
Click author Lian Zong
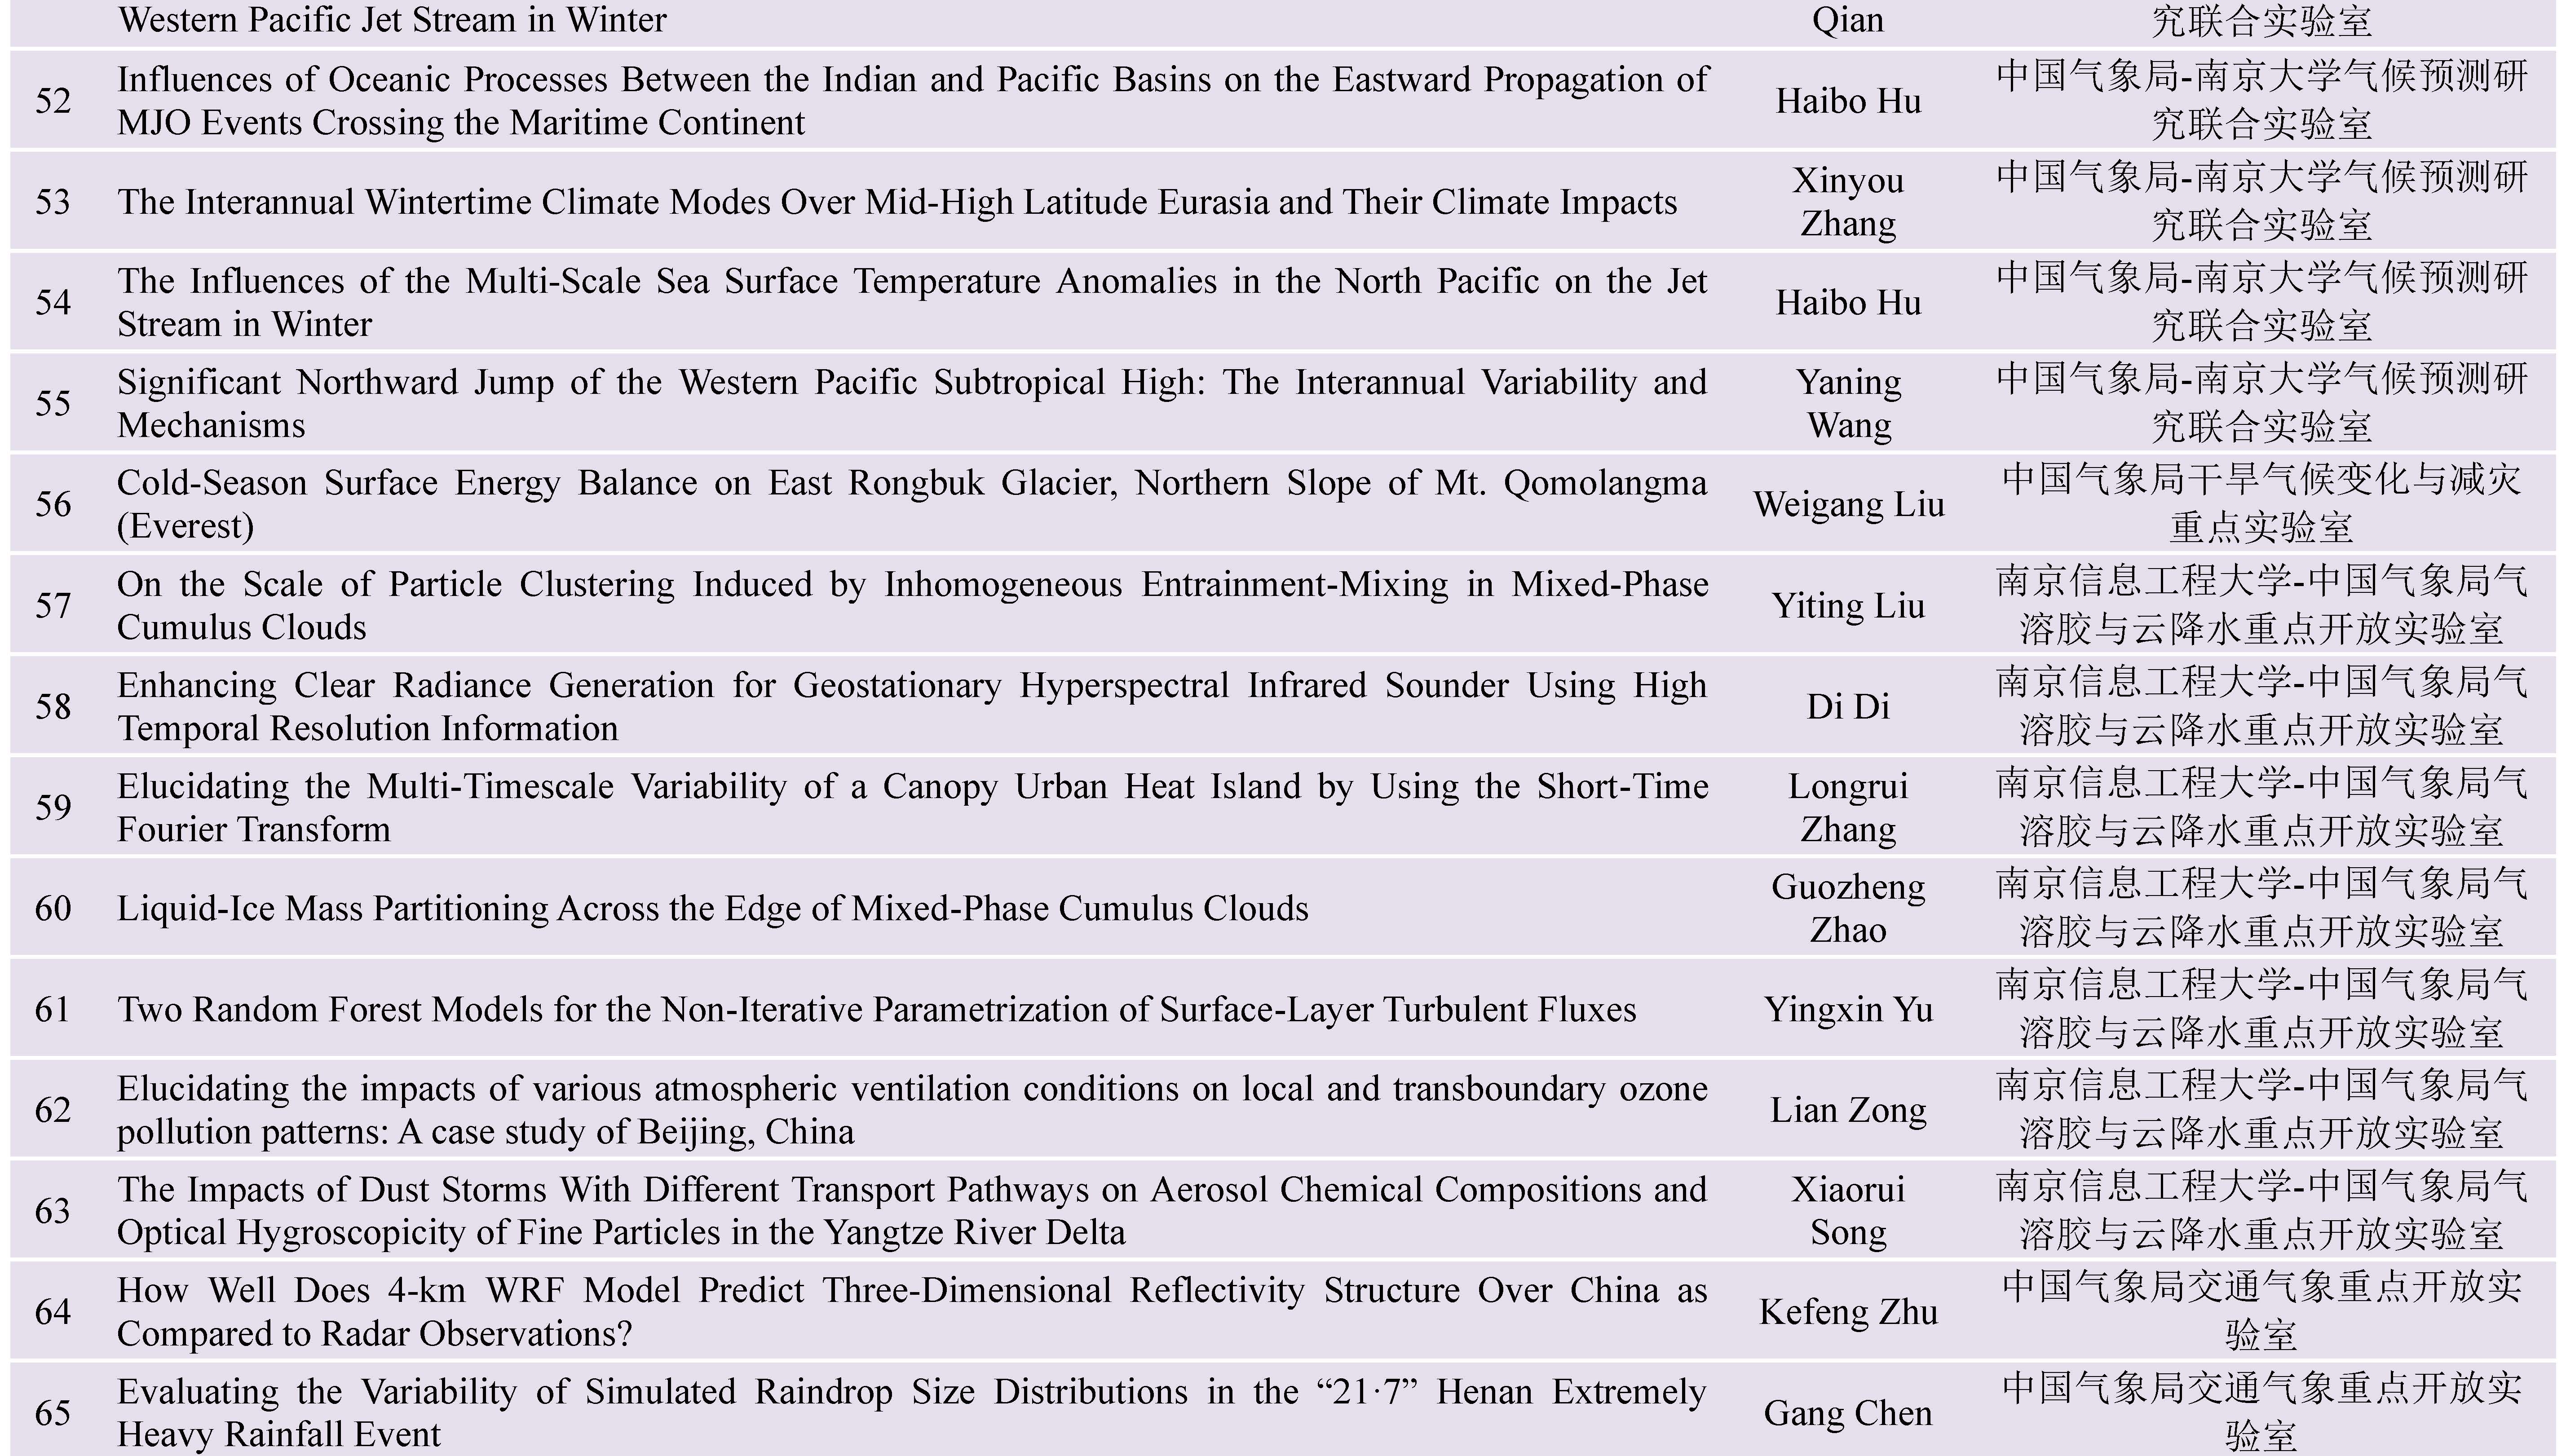point(1847,1110)
